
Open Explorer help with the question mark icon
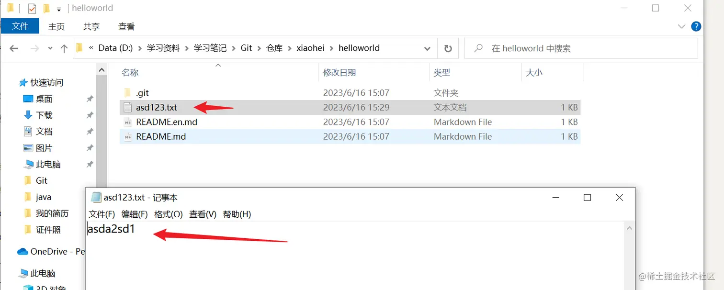tap(696, 26)
